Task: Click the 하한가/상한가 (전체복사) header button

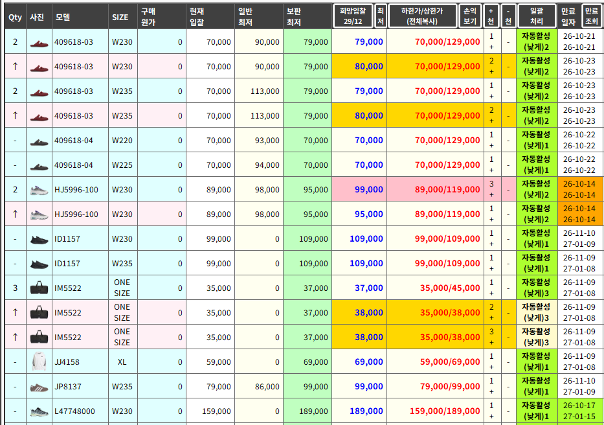Action: [x=422, y=16]
